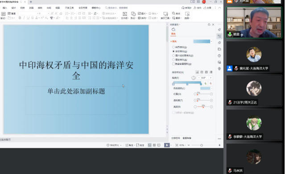Open the shapes tool in the ribbon
This screenshot has width=285, height=174.
tap(133, 16)
